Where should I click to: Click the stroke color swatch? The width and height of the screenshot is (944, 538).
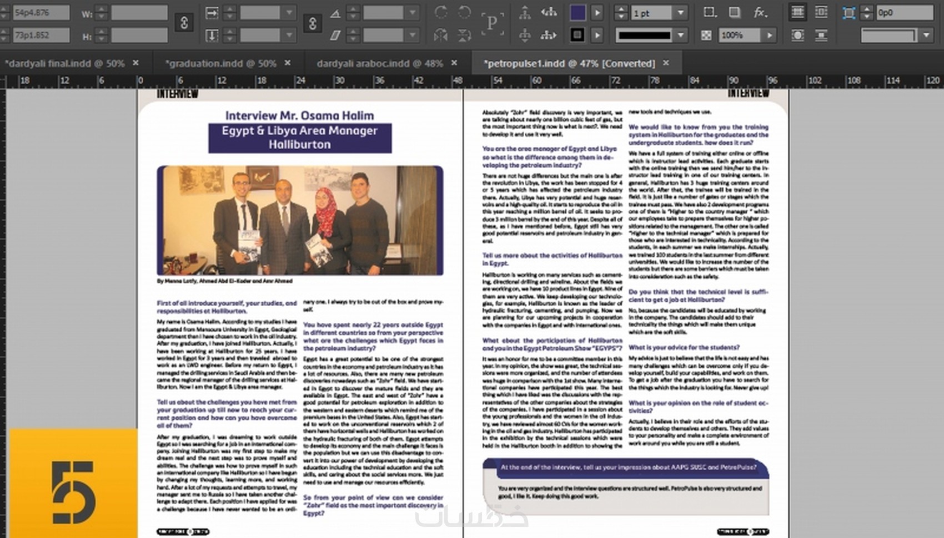[x=578, y=35]
